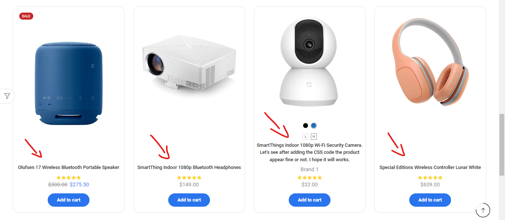Add Olufsen speaker to cart

click(x=68, y=200)
